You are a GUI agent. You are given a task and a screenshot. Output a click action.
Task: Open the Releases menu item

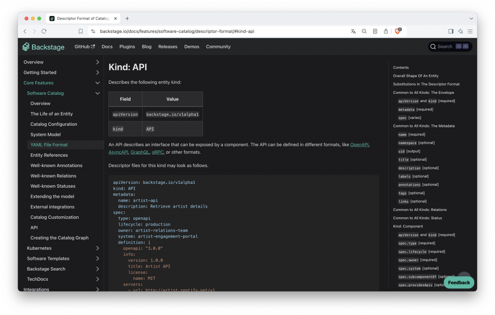pos(168,46)
